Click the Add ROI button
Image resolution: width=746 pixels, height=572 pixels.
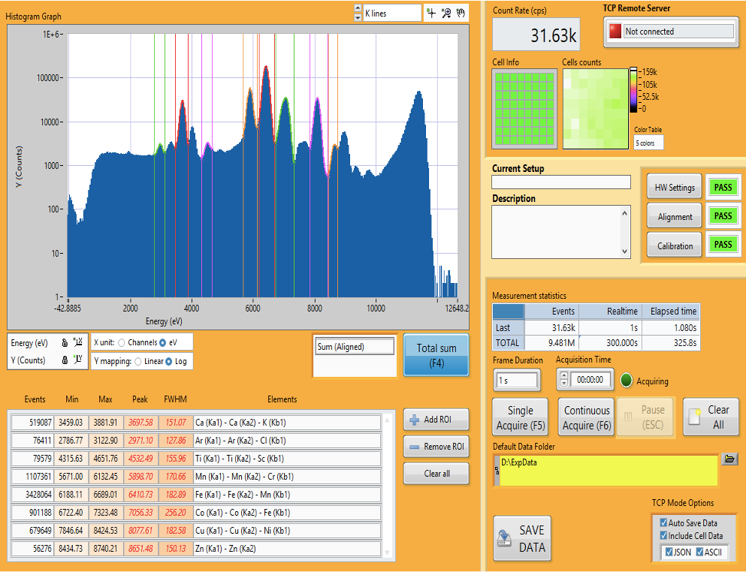coord(436,420)
